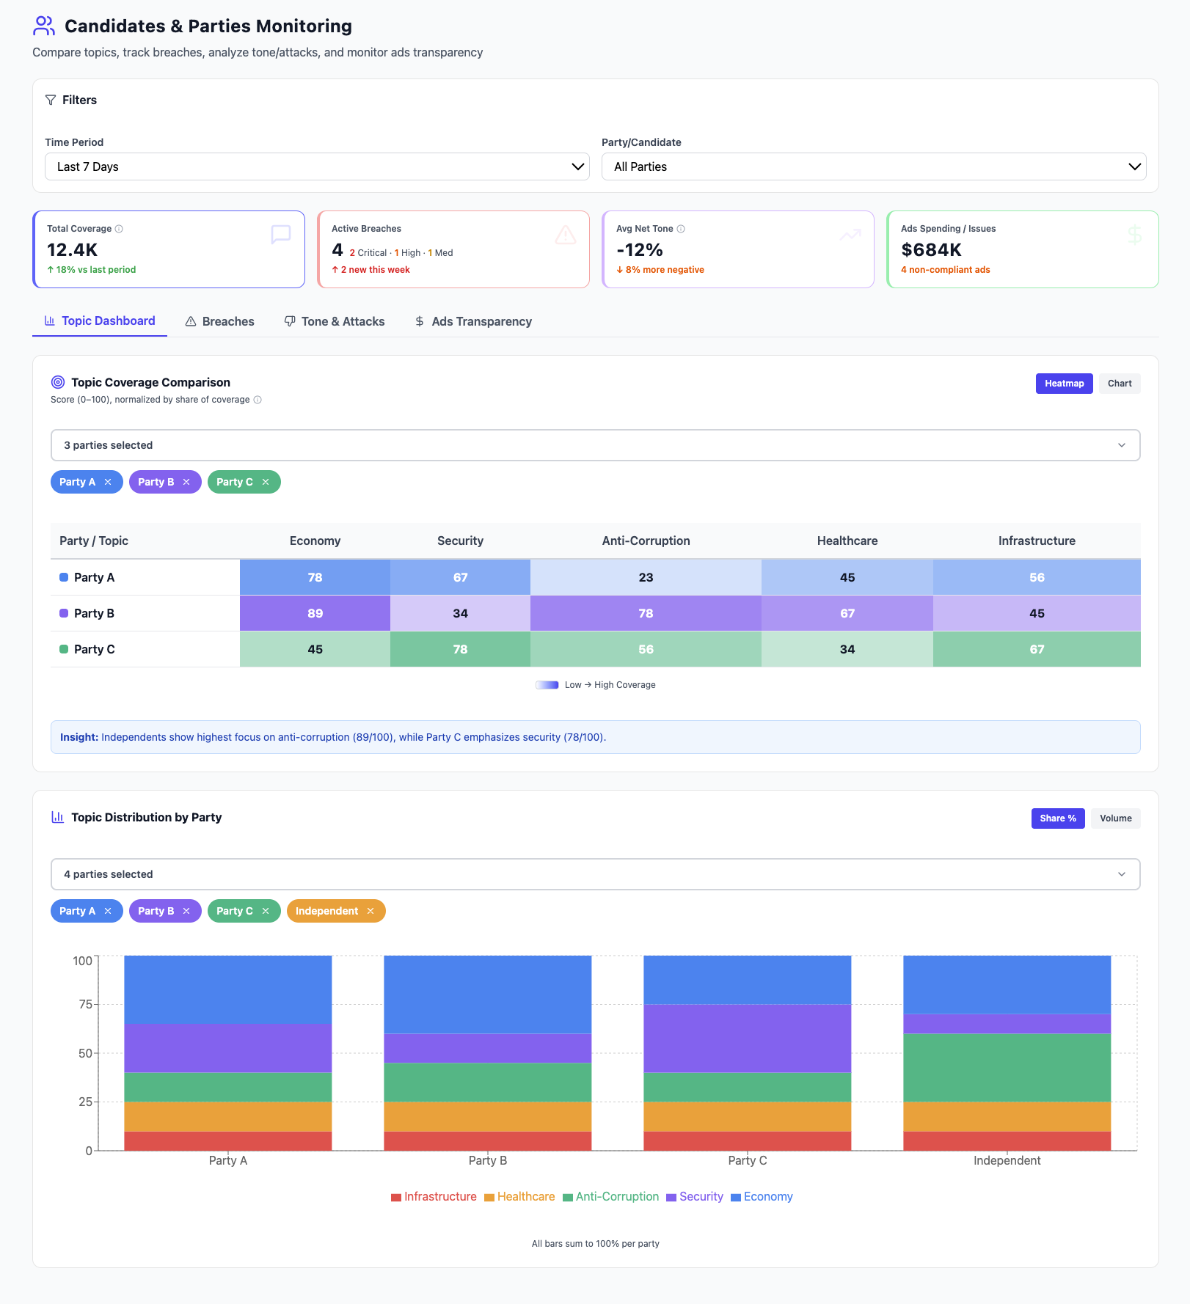This screenshot has width=1190, height=1304.
Task: Click the Security legend square
Action: (671, 1197)
